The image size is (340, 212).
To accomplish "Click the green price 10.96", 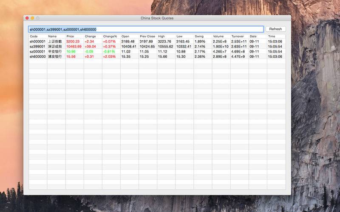I will (71, 51).
